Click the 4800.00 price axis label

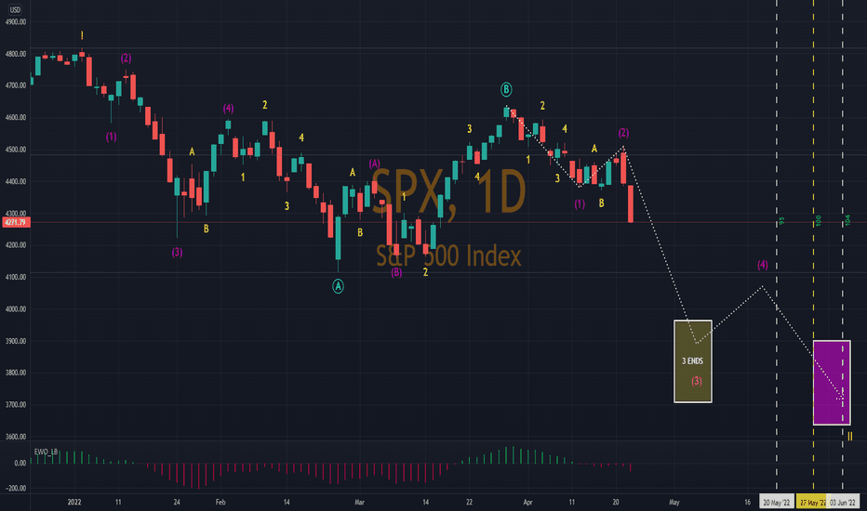pyautogui.click(x=16, y=54)
